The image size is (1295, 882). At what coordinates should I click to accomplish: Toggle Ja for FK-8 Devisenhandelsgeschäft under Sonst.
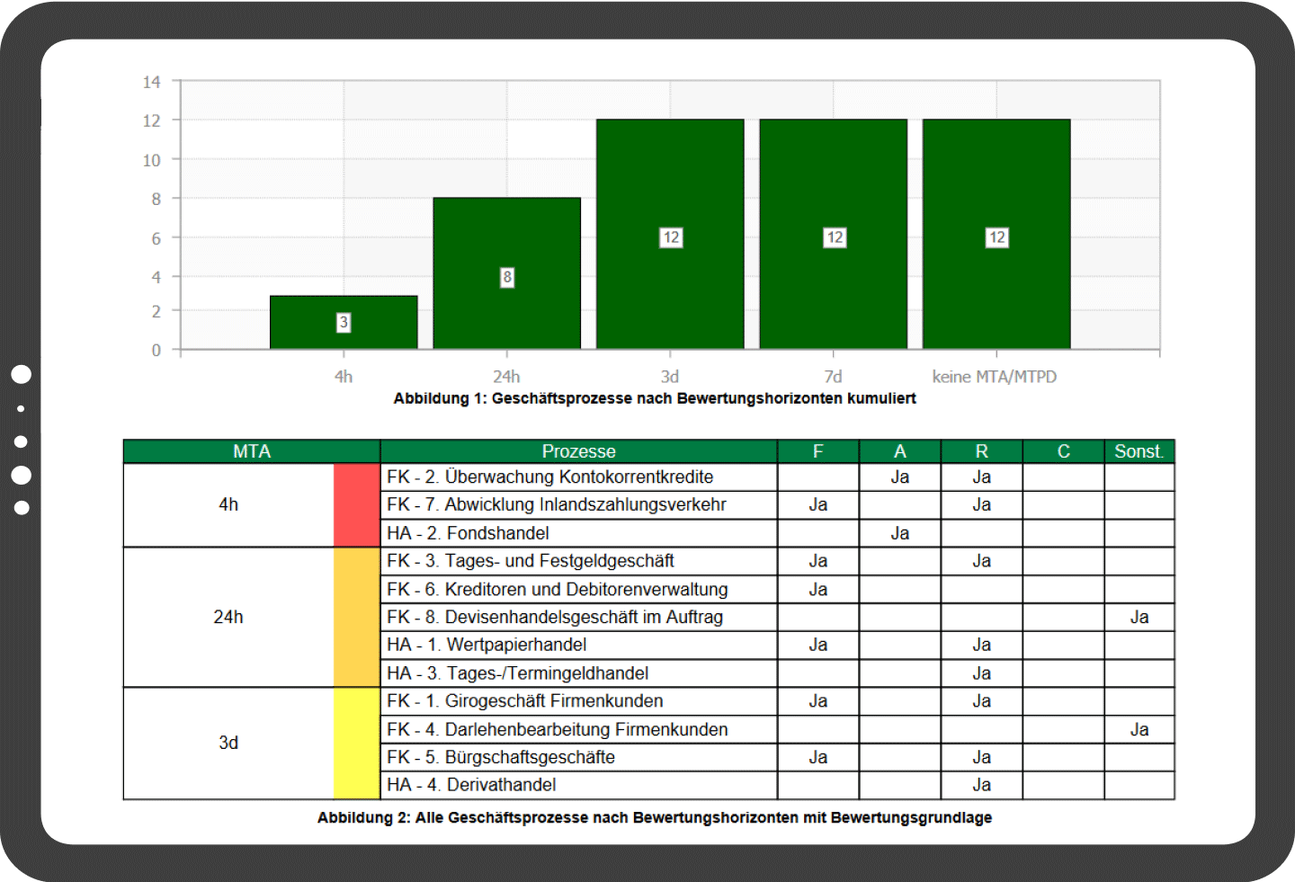(1139, 617)
